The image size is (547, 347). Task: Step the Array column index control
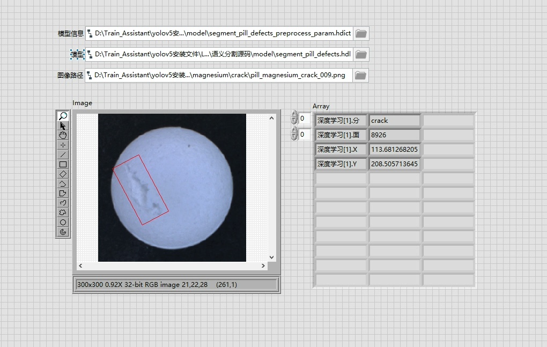[294, 134]
